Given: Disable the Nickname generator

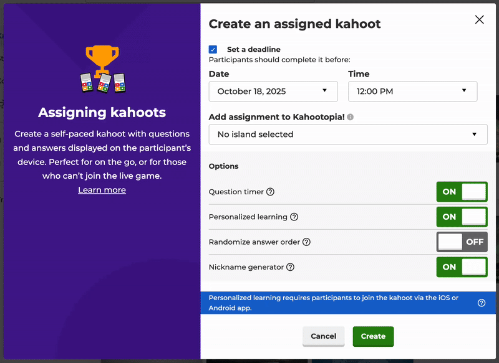Looking at the screenshot, I should 462,267.
